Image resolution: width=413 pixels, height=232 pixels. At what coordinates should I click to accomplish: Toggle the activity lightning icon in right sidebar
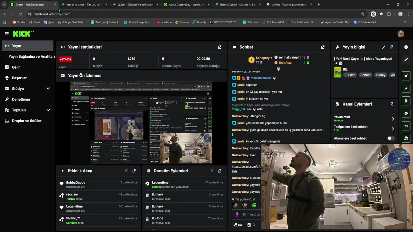coord(406,88)
